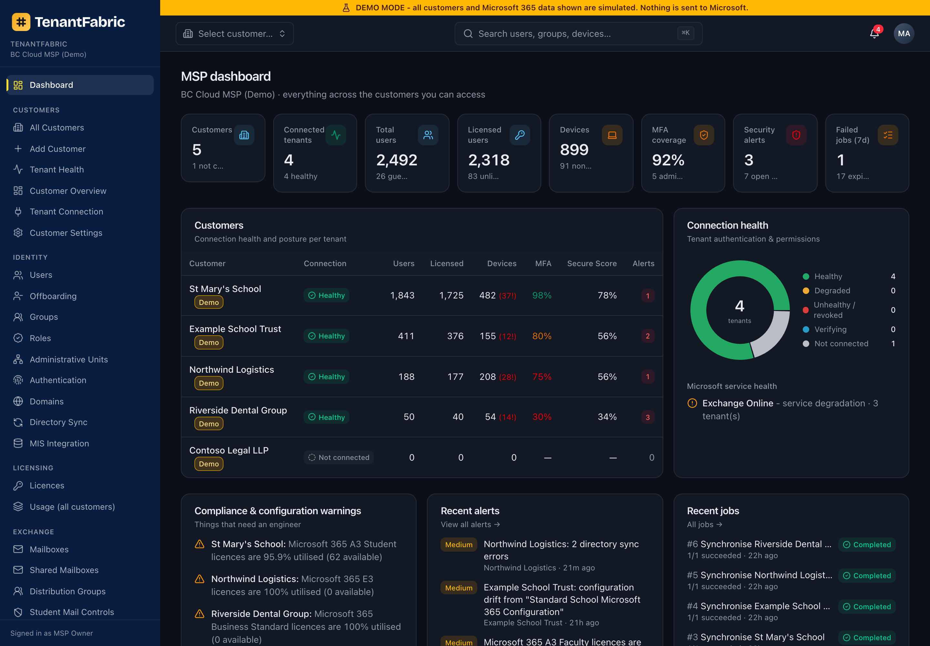The height and width of the screenshot is (646, 930).
Task: Open Licences in the Licensing section
Action: pyautogui.click(x=80, y=485)
